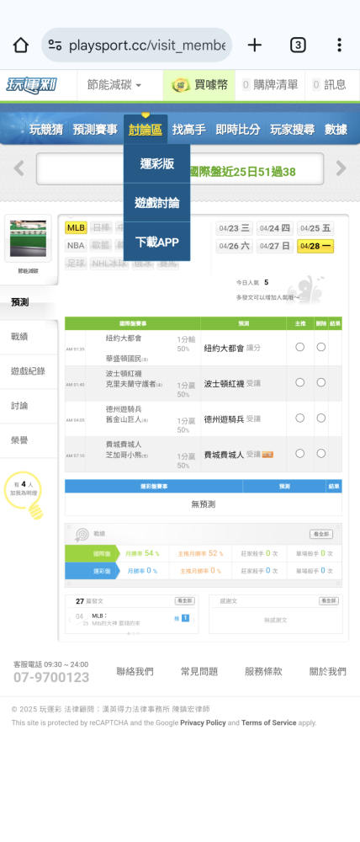Open the tab switcher showing 3
This screenshot has width=360, height=842.
pos(298,45)
